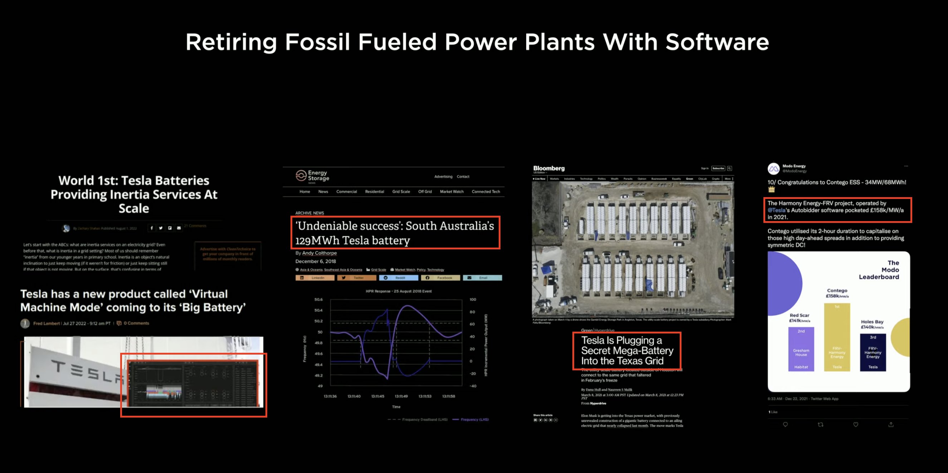Viewport: 948px width, 473px height.
Task: Select Residential in Energy Storage navigation
Action: 375,192
